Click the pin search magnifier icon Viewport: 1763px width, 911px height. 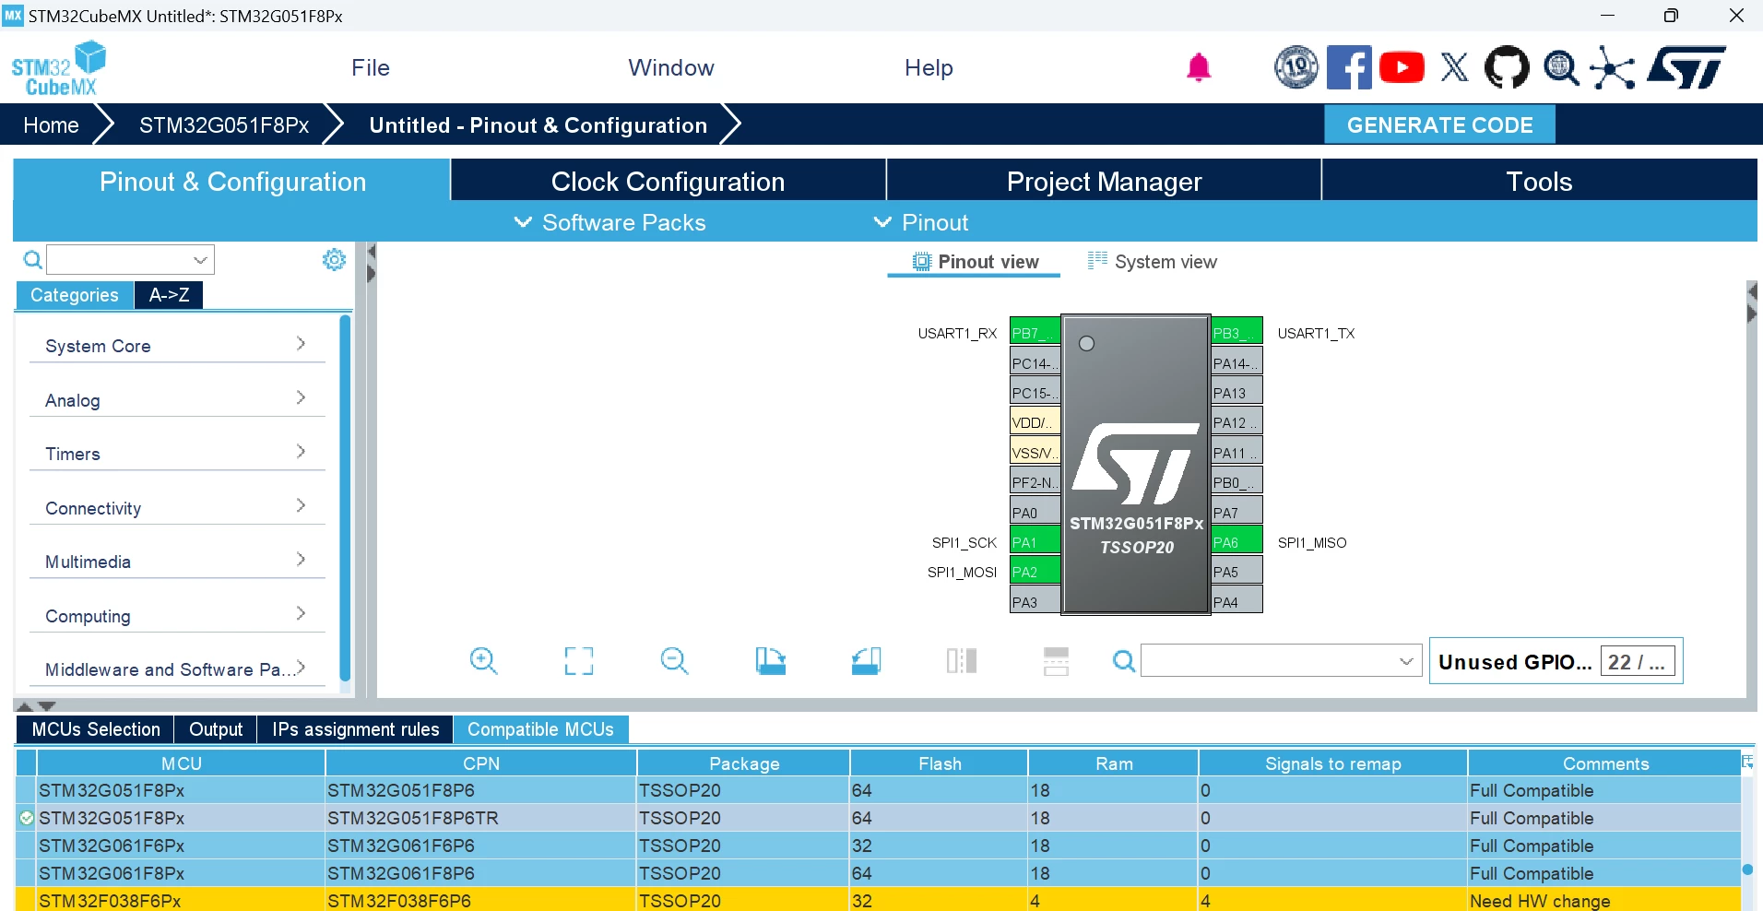(x=1124, y=660)
